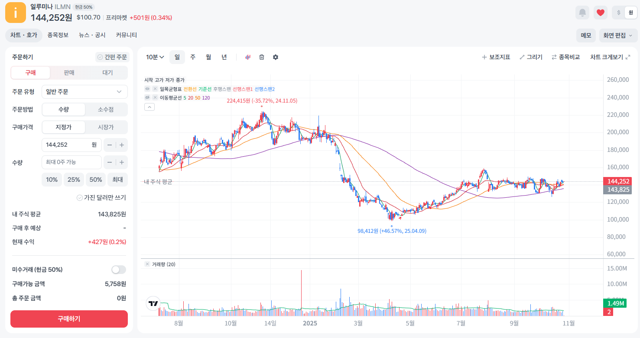Decrease quantity with minus button
640x338 pixels.
110,162
